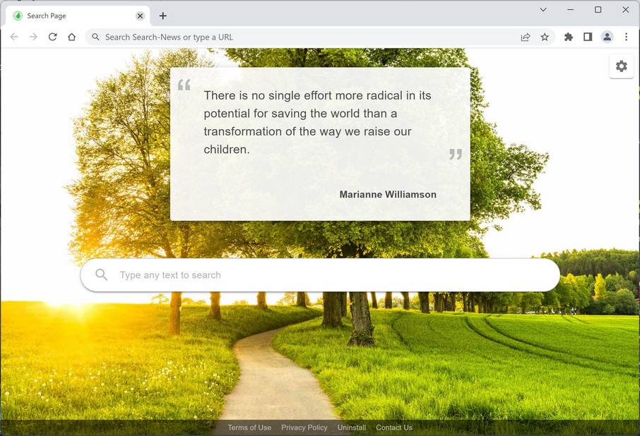Reload the page

(x=53, y=37)
